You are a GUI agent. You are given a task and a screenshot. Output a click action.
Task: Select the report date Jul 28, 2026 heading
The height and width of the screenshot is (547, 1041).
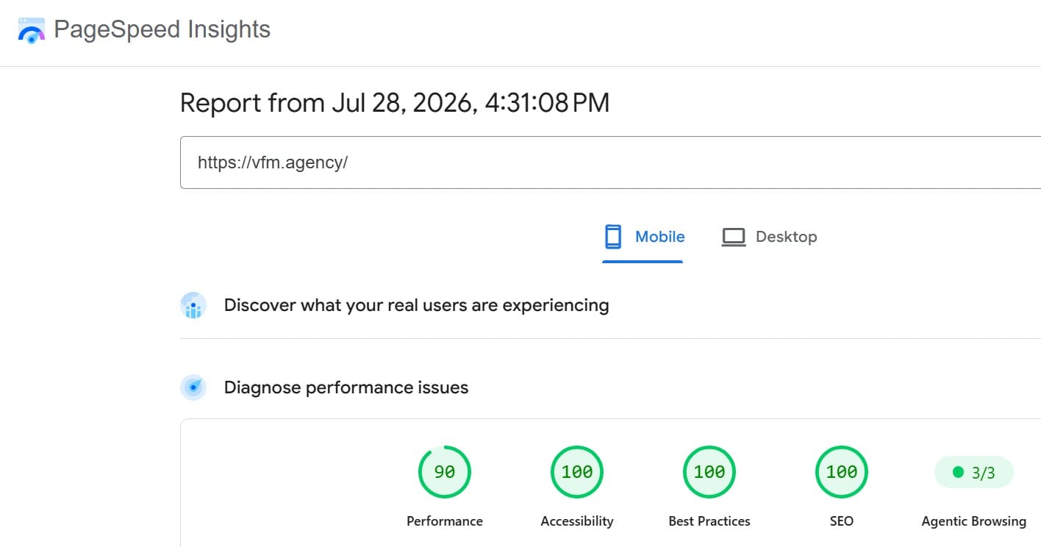coord(395,103)
